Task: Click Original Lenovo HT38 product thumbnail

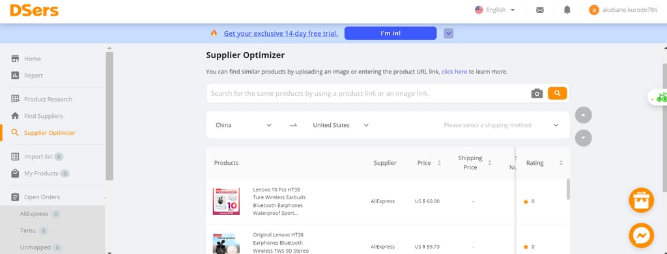Action: pyautogui.click(x=226, y=244)
